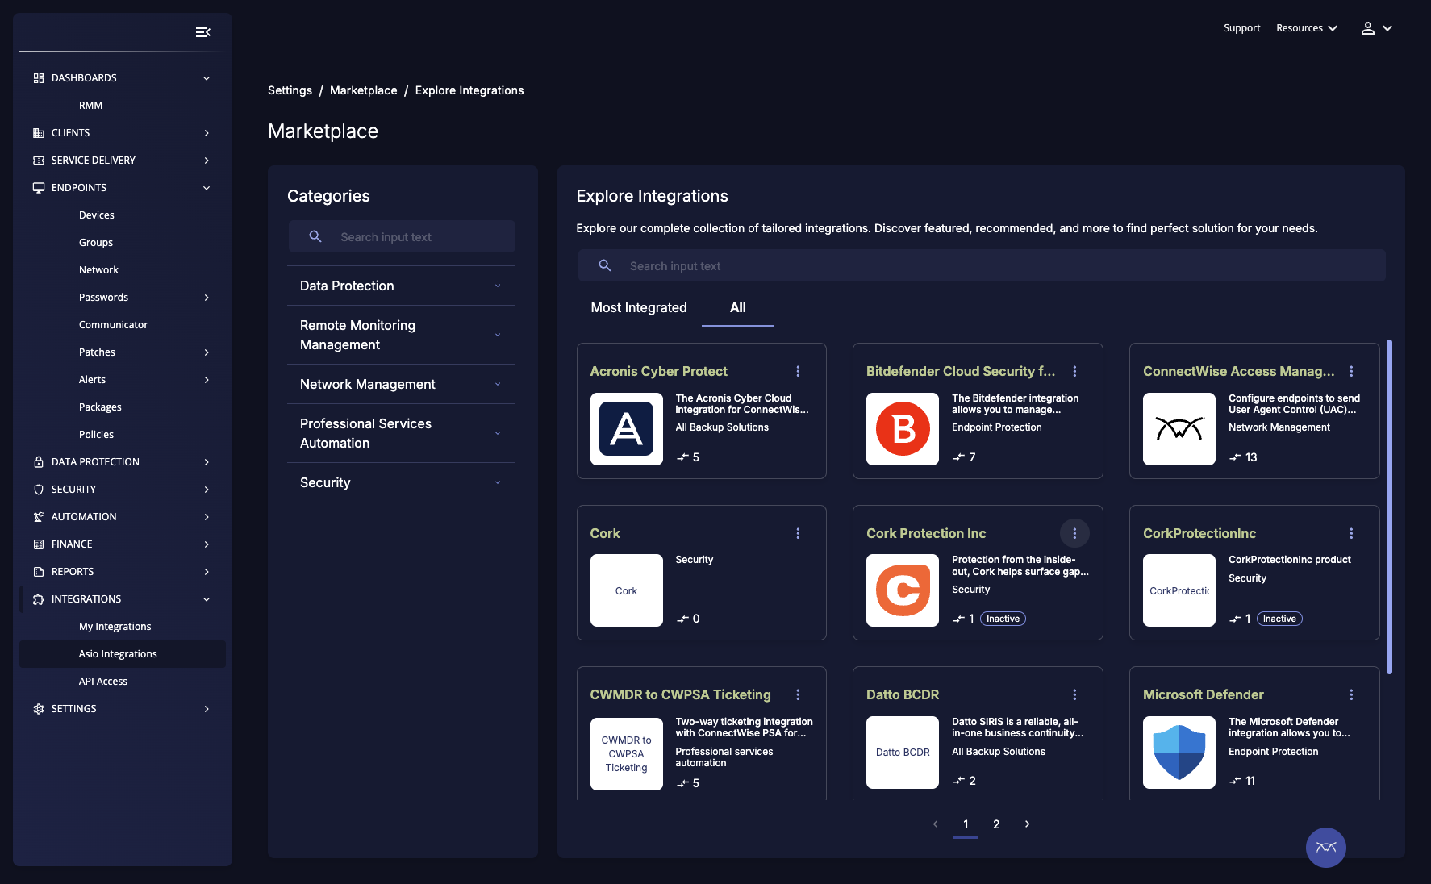Collapse the sidebar using the menu icon
The height and width of the screenshot is (884, 1431).
pos(203,32)
